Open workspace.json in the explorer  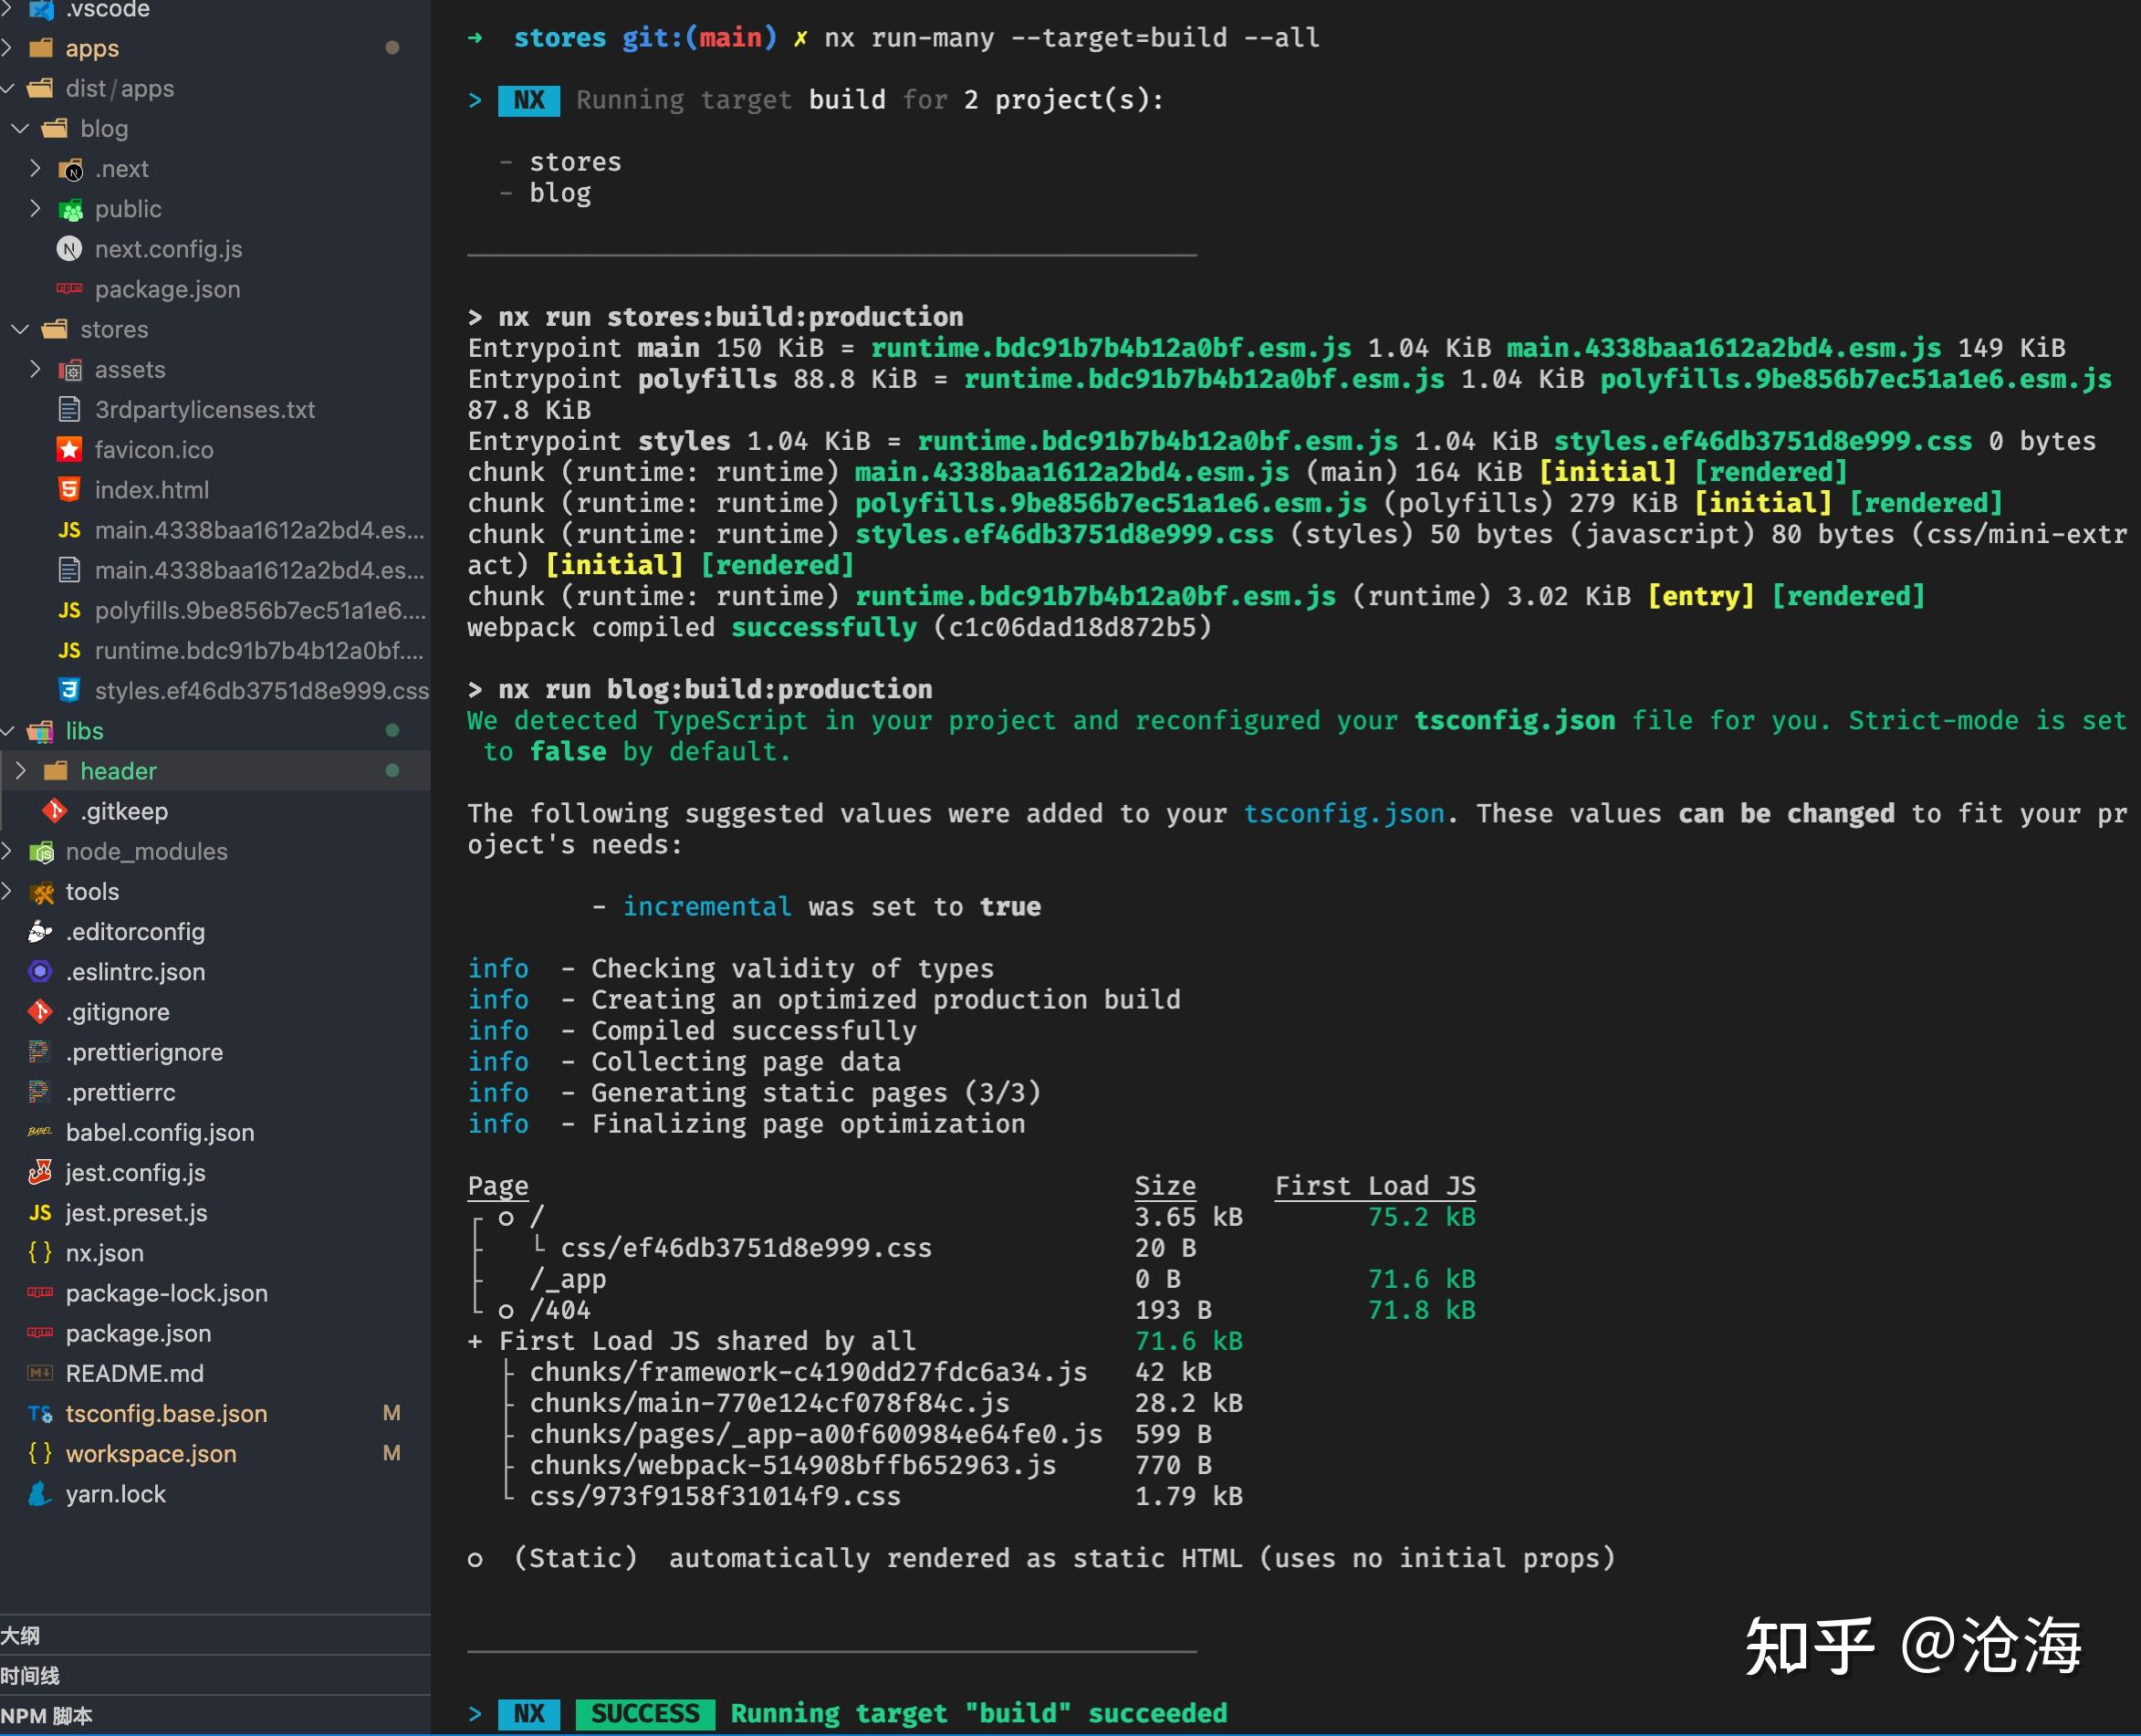pyautogui.click(x=151, y=1454)
